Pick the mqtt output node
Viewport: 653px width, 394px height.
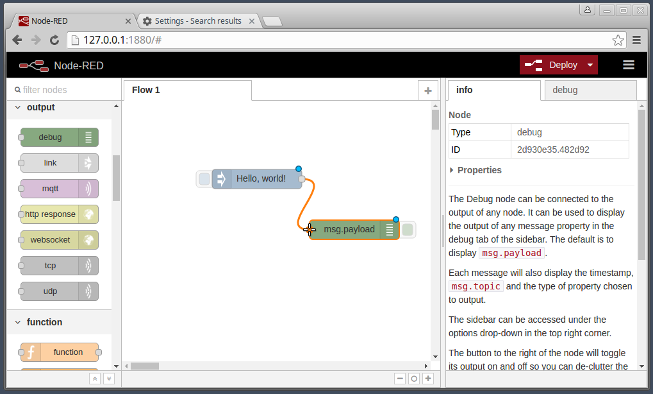59,189
